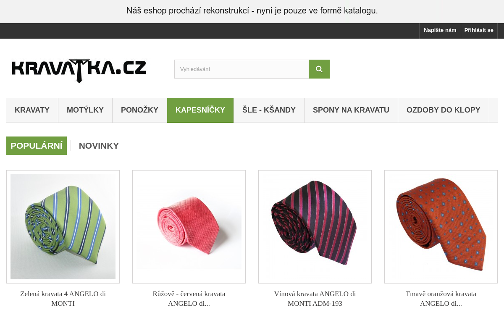Open Zelená kravata 4 ANGELO di MONTI title
The image size is (504, 336).
coord(63,299)
